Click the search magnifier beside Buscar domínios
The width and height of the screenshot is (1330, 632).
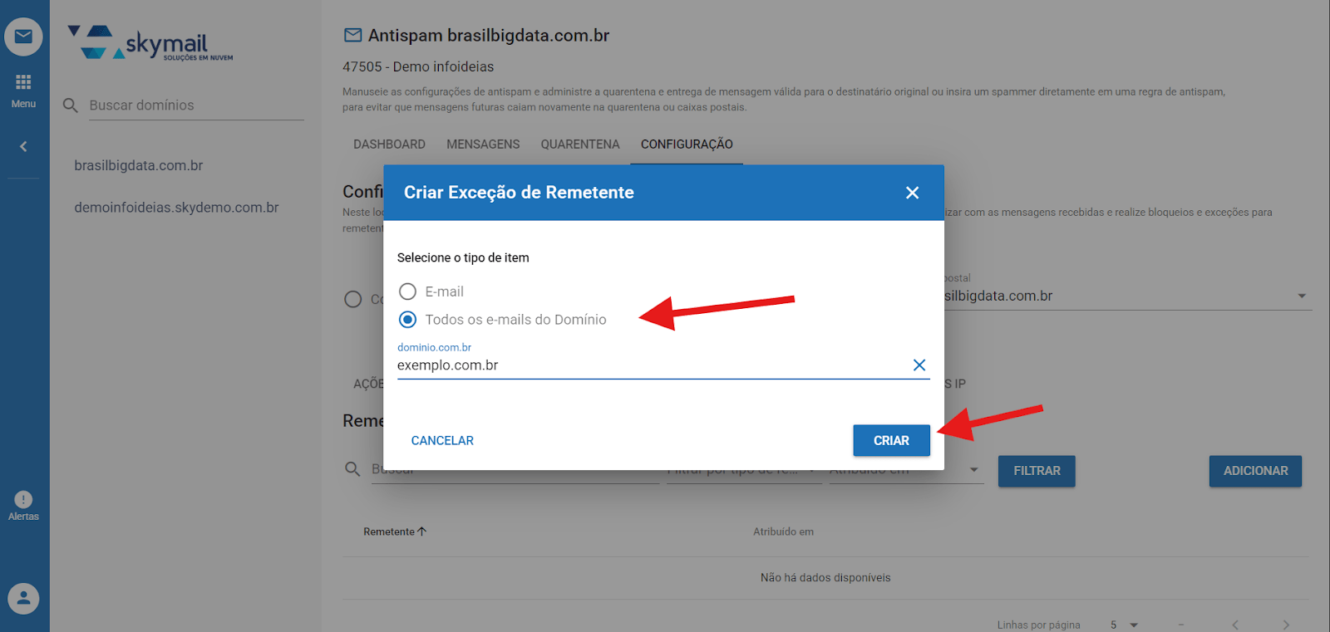tap(71, 105)
